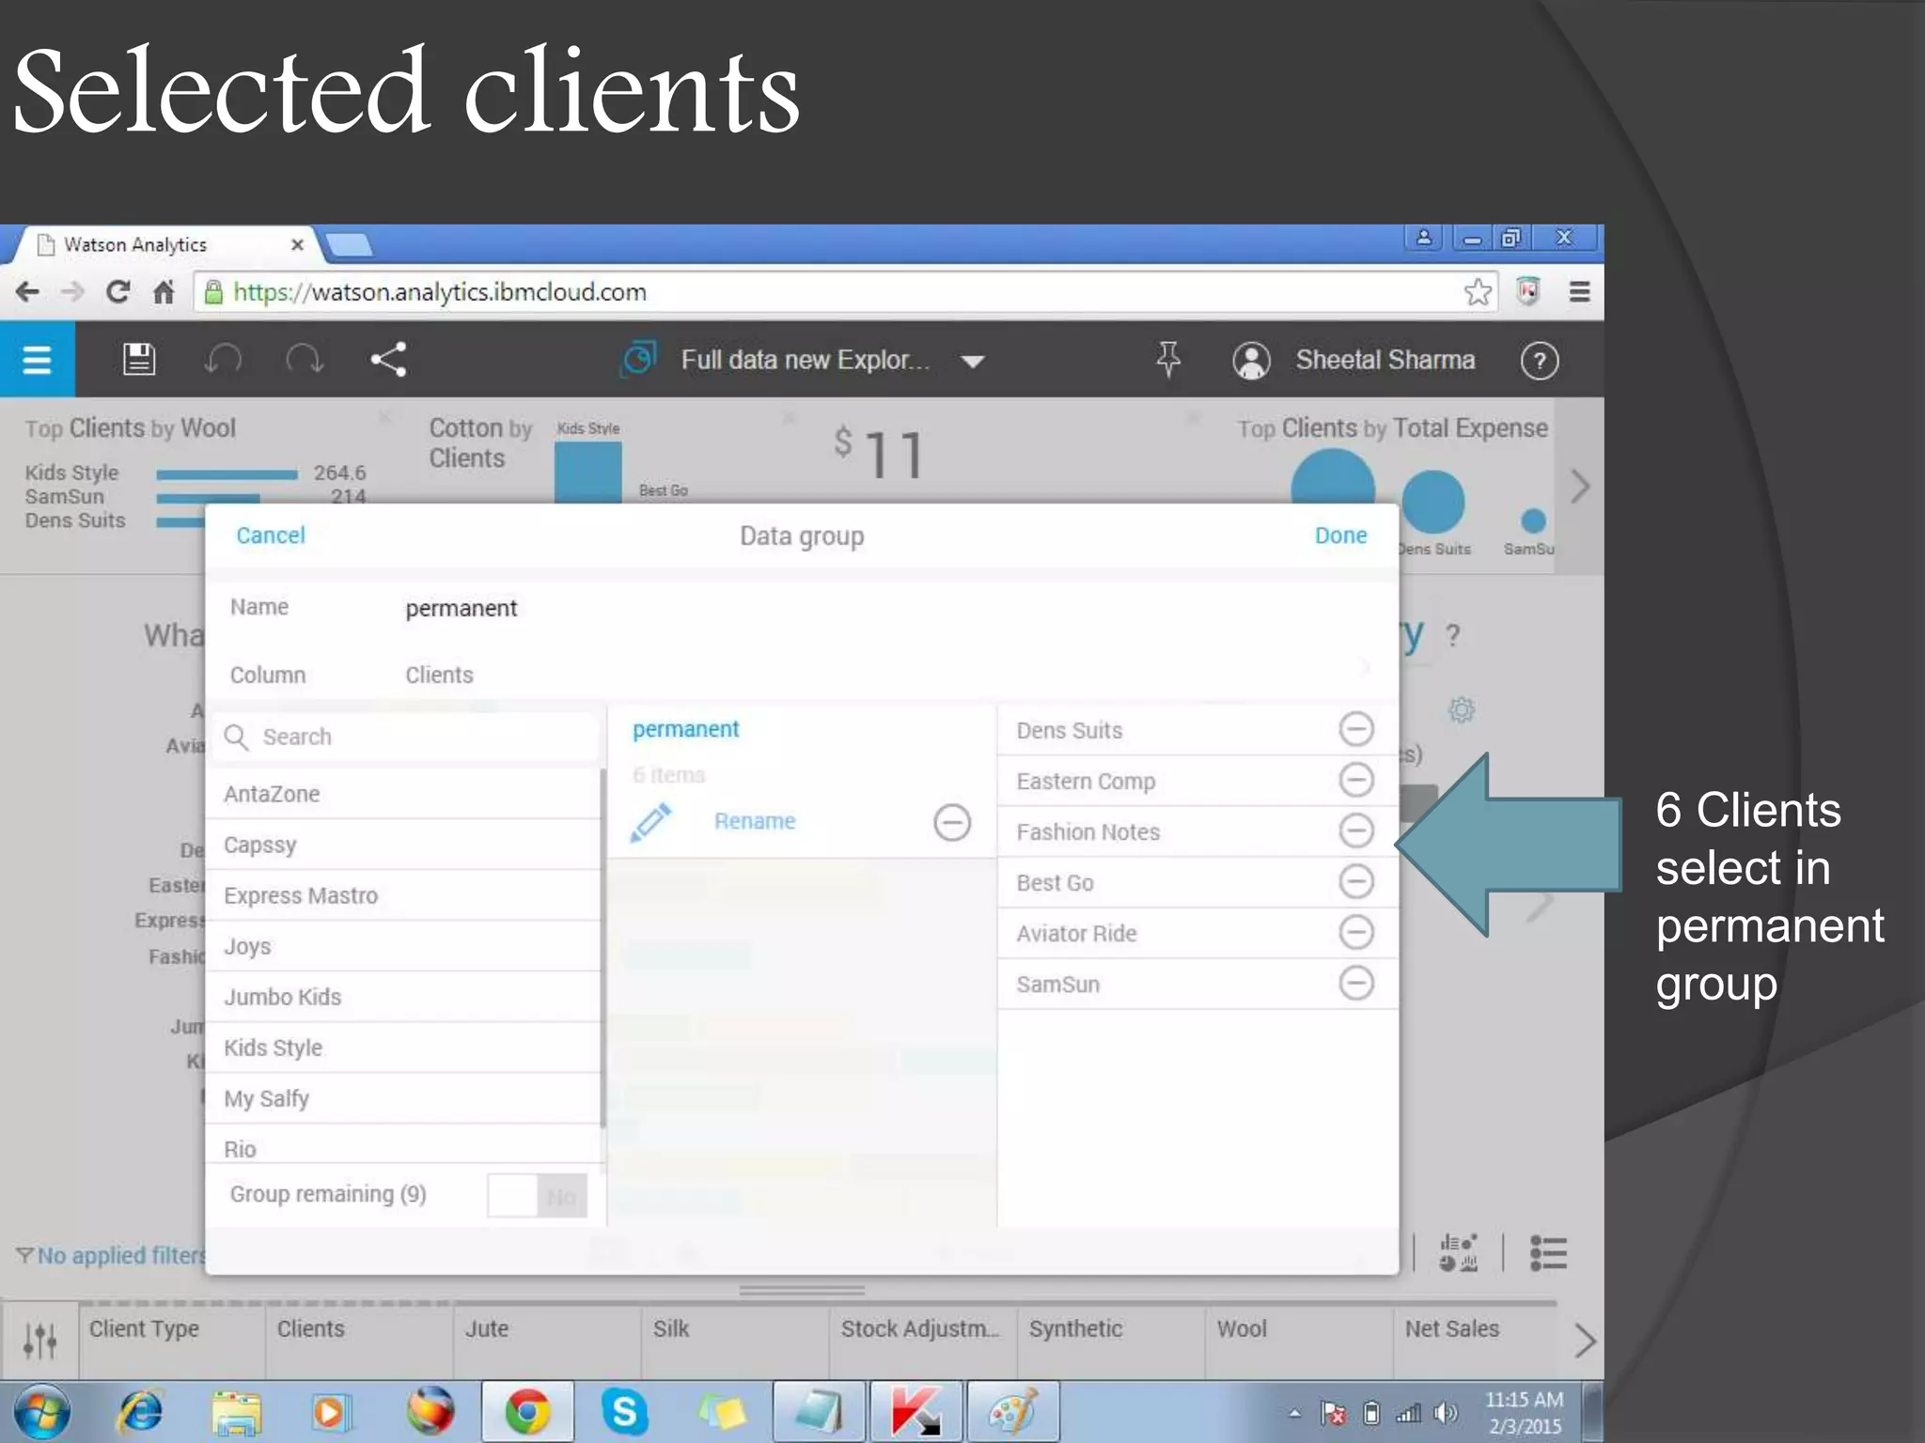
Task: Toggle the Group remaining switch
Action: [x=537, y=1196]
